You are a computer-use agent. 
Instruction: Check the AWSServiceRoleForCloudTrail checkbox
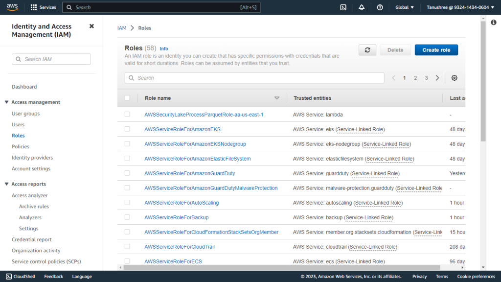pos(127,247)
